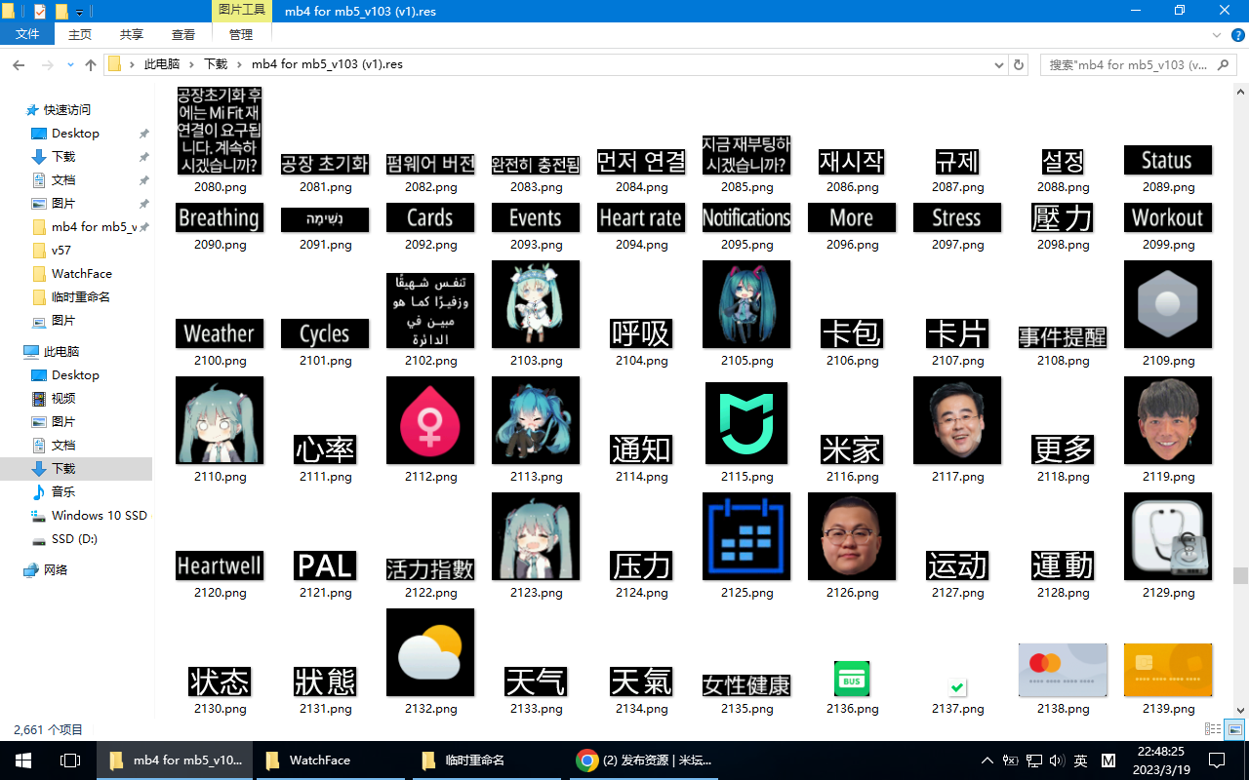Select the glasses face photo 2126.png
This screenshot has width=1249, height=780.
(852, 536)
